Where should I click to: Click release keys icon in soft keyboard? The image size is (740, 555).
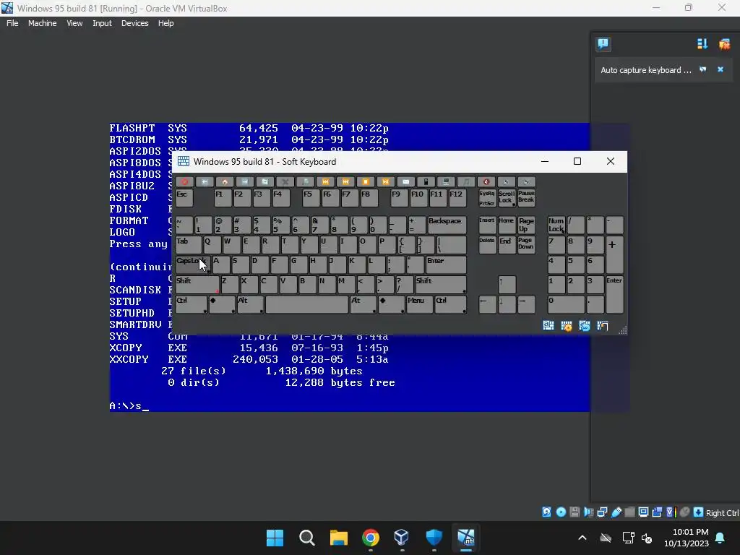(602, 326)
